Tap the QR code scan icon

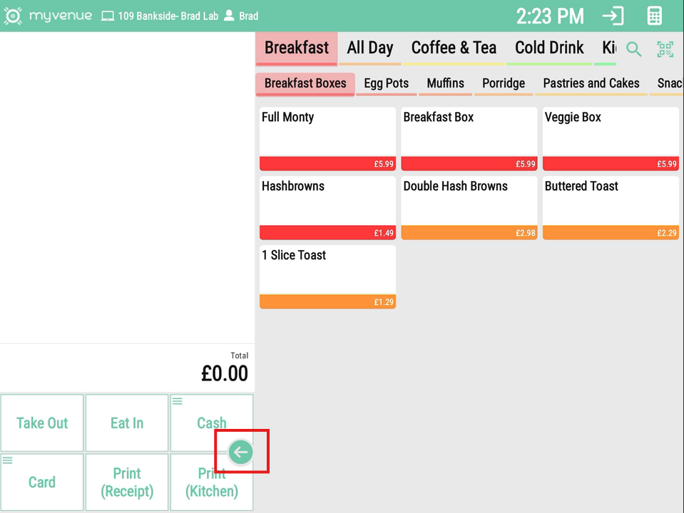pyautogui.click(x=665, y=49)
